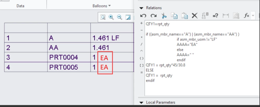Screen dimensions: 260x107
Task: Delete selected relation with X icon
Action: (x=195, y=16)
